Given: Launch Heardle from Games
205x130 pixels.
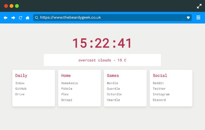Looking at the screenshot, I should [x=113, y=100].
